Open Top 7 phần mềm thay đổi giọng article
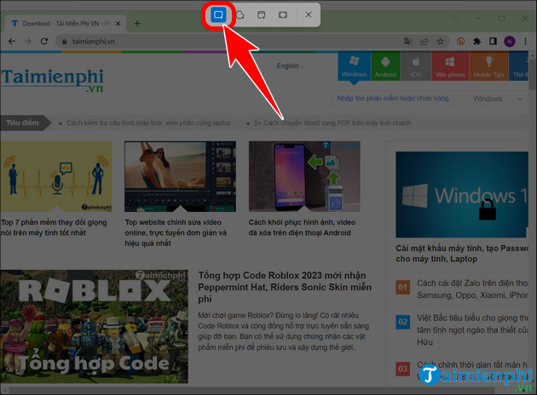This screenshot has width=537, height=395. tap(54, 227)
